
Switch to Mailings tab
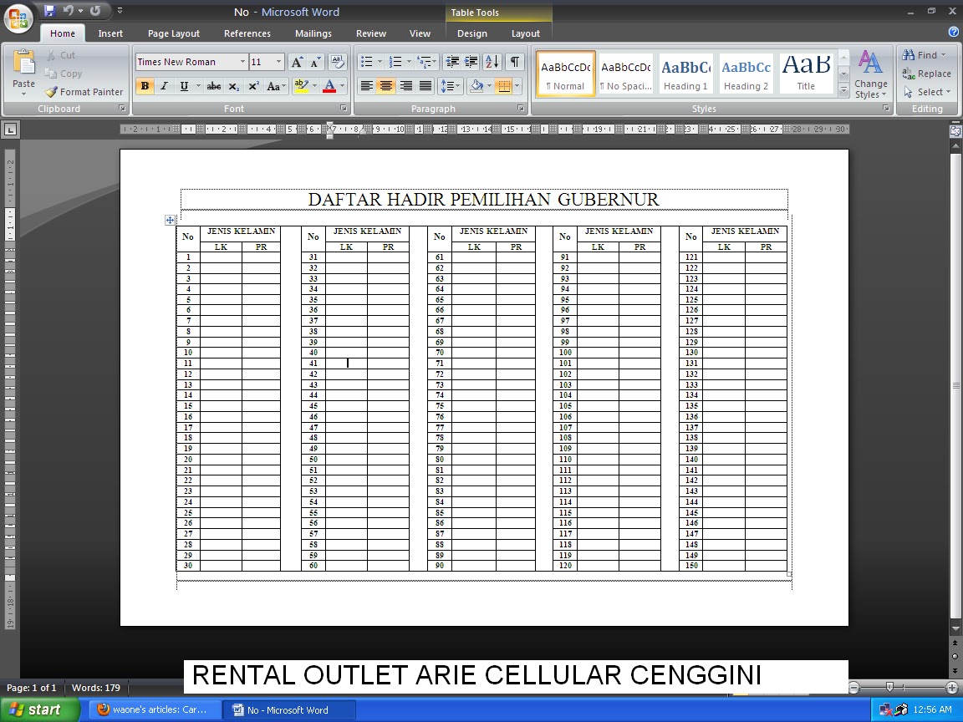click(x=313, y=33)
